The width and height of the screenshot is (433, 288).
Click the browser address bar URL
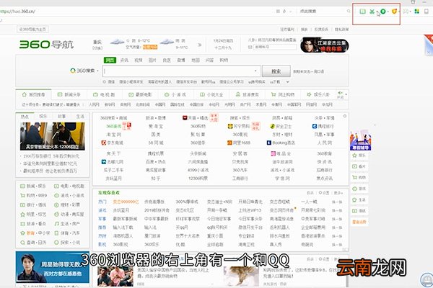point(17,12)
